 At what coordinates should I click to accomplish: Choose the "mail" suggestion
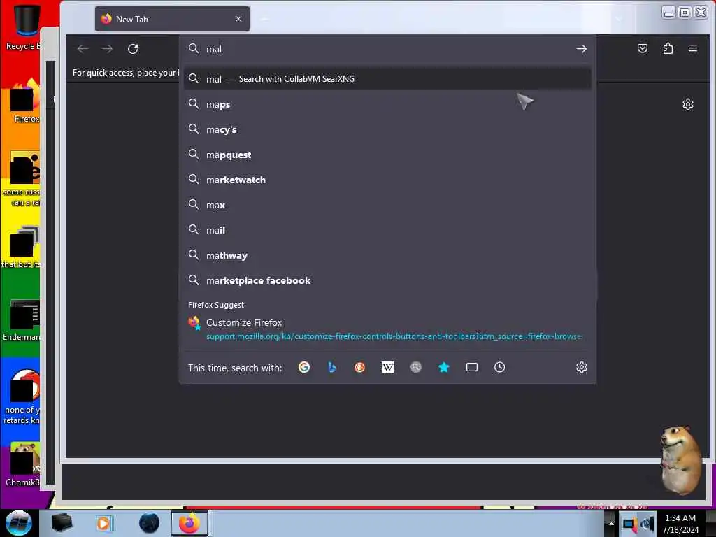[x=387, y=230]
